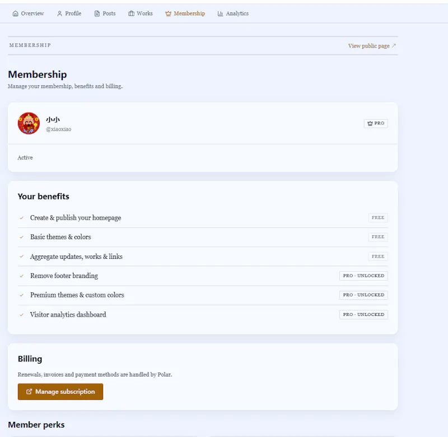Viewport: 448px width, 437px height.
Task: Open the Overview tab
Action: (29, 13)
